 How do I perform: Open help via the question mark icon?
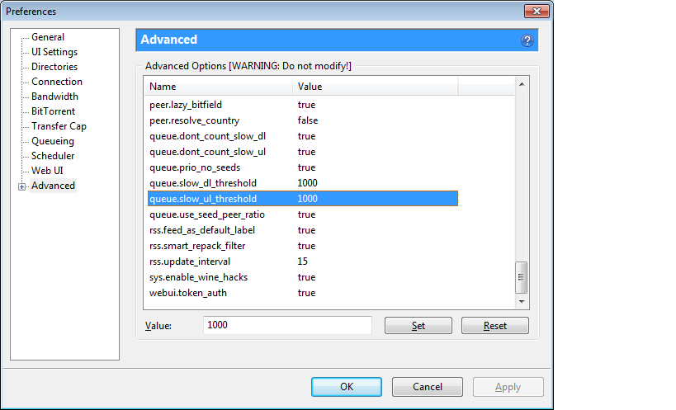point(527,40)
